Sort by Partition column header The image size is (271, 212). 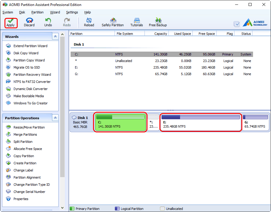click(x=92, y=34)
